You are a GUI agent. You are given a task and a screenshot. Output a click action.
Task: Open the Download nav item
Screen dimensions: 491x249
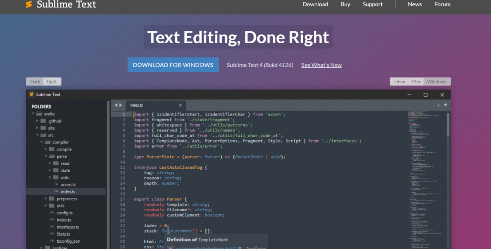pos(315,4)
